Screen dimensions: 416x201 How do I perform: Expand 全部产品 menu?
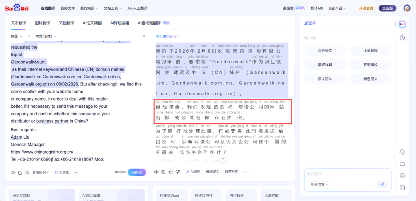point(337,8)
